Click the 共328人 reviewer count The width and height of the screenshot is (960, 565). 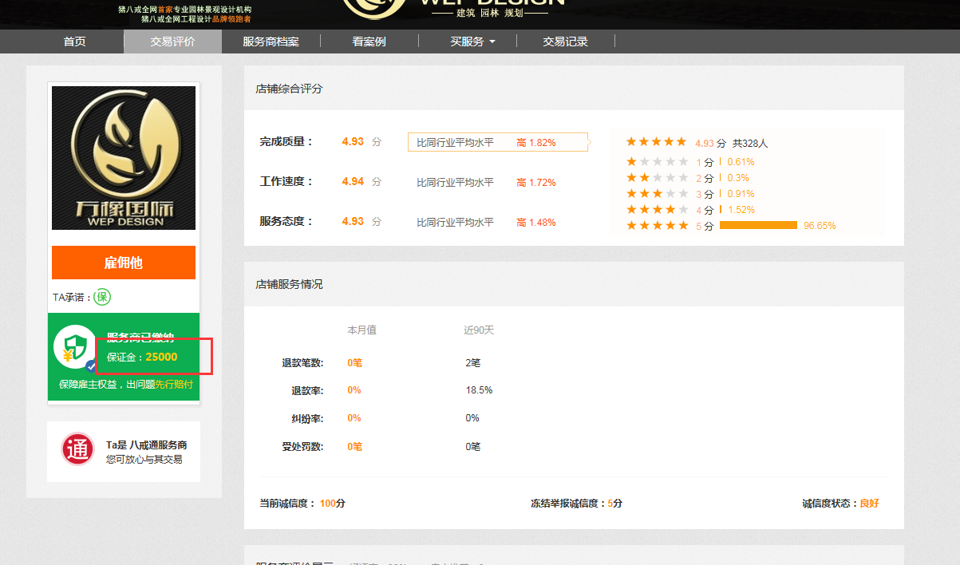750,144
